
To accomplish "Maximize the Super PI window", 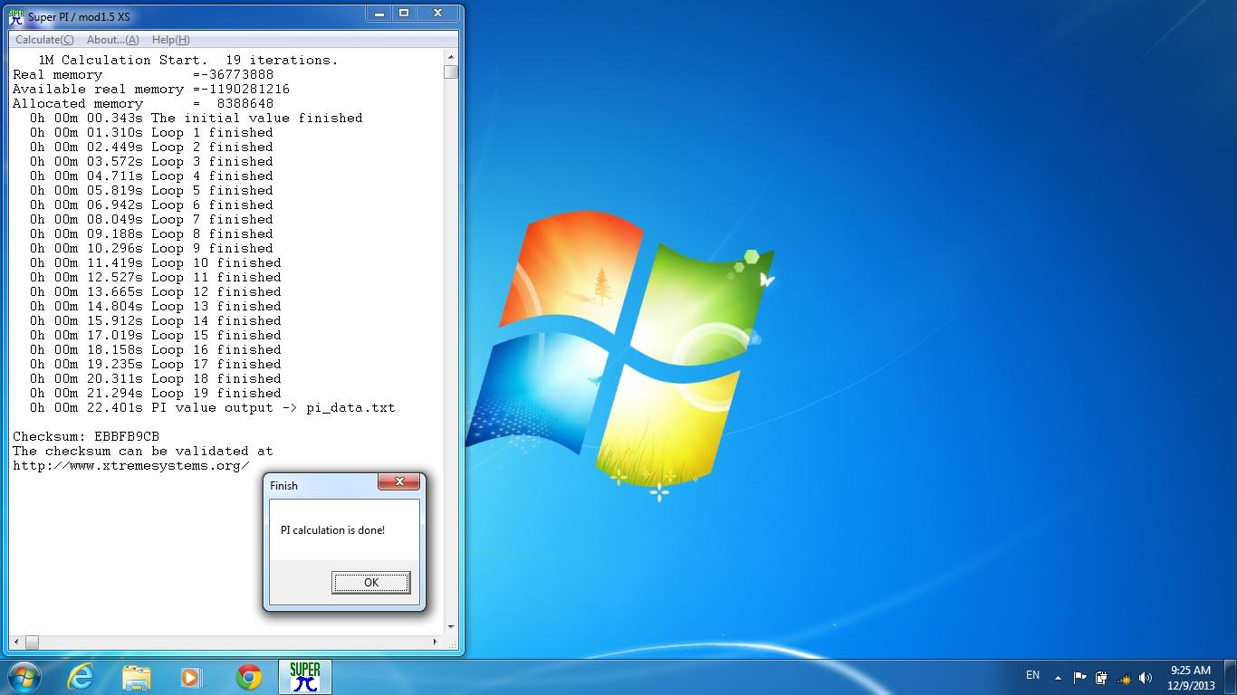I will pos(404,13).
